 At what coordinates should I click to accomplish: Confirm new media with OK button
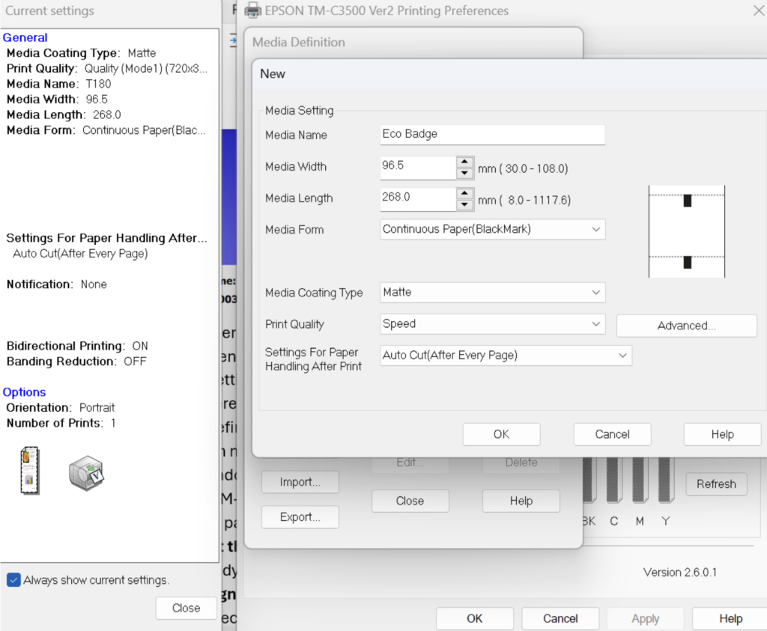click(x=501, y=434)
